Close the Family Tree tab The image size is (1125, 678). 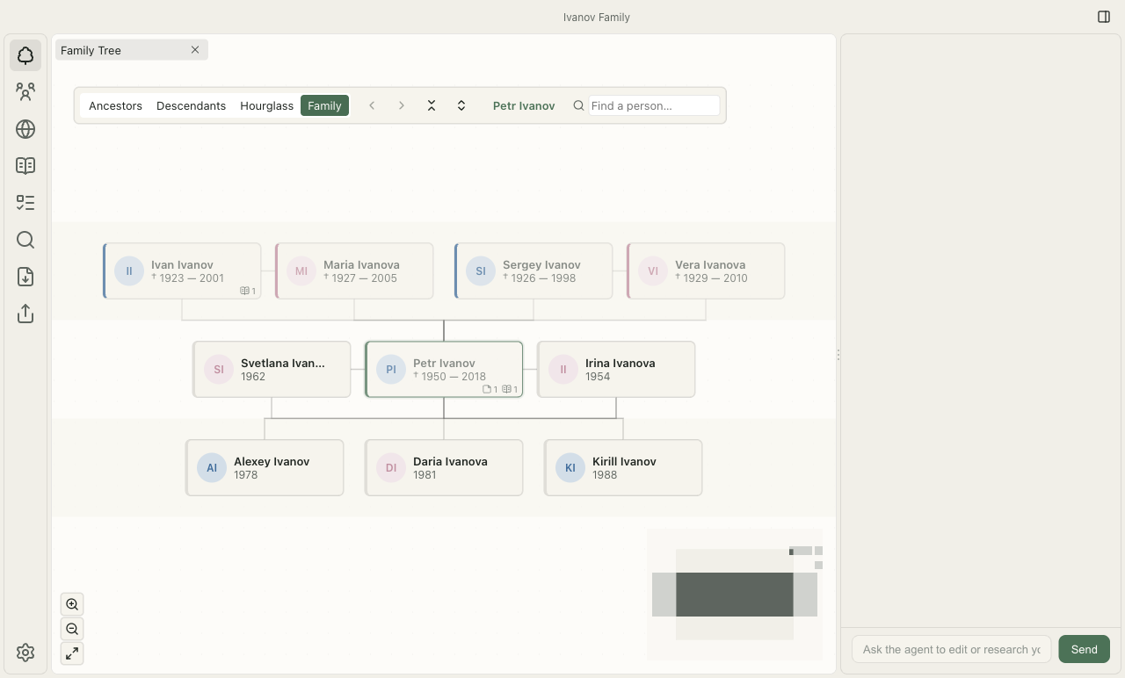pyautogui.click(x=195, y=50)
